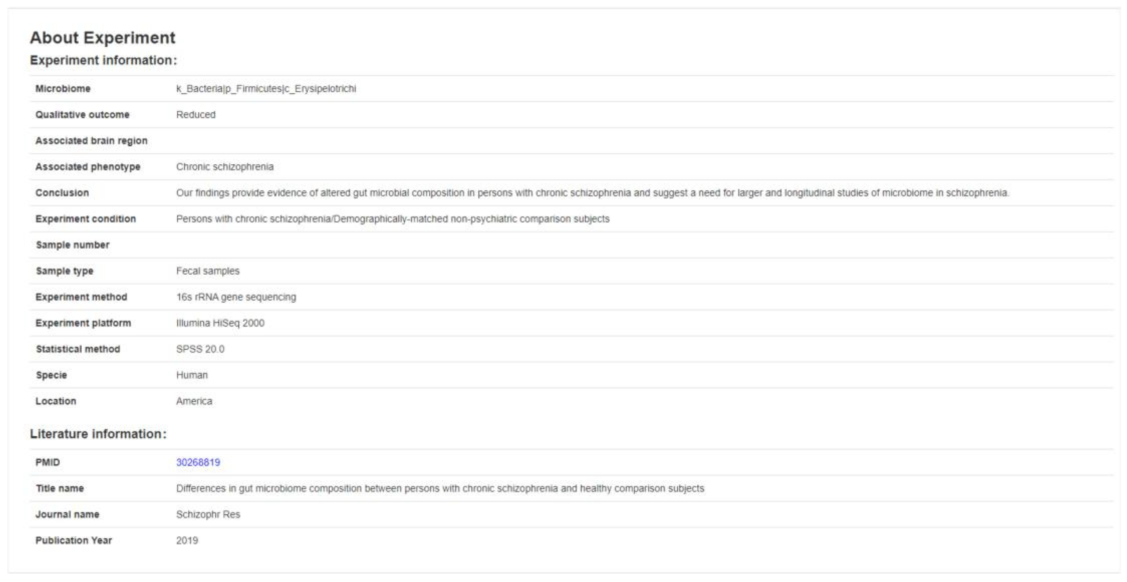Screen dimensions: 1127x582
Task: Click the article title name text
Action: [x=440, y=488]
